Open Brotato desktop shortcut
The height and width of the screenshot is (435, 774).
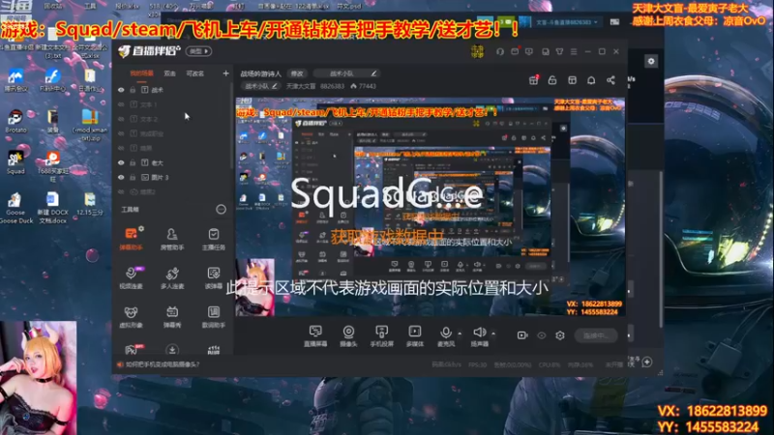click(x=15, y=122)
